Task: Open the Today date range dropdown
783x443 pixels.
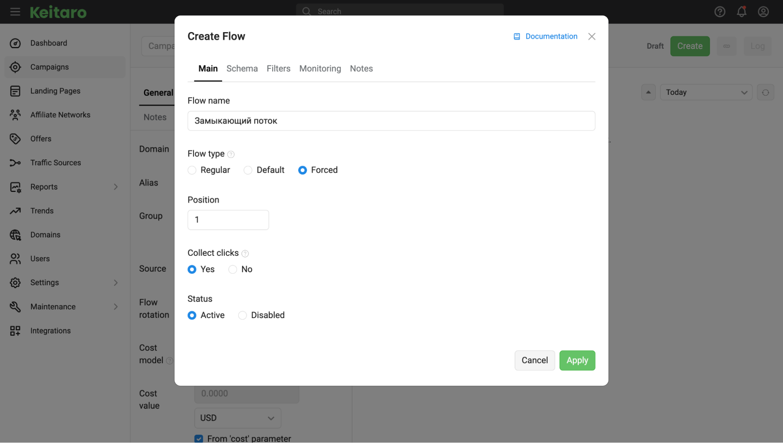Action: pyautogui.click(x=706, y=92)
